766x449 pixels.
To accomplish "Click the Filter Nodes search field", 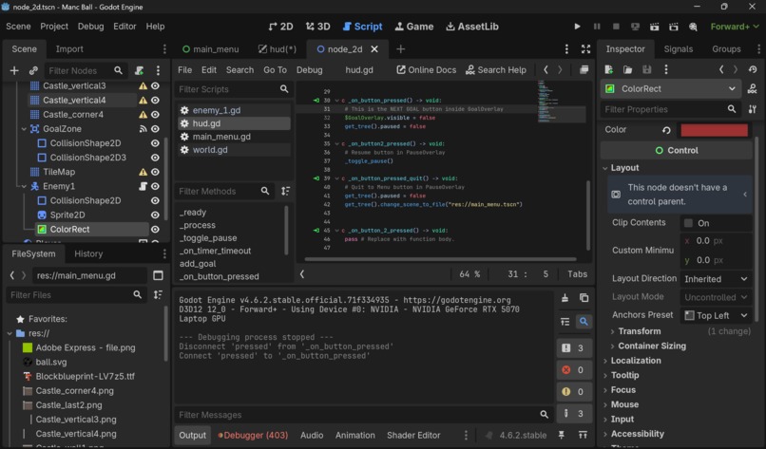I will coord(86,71).
